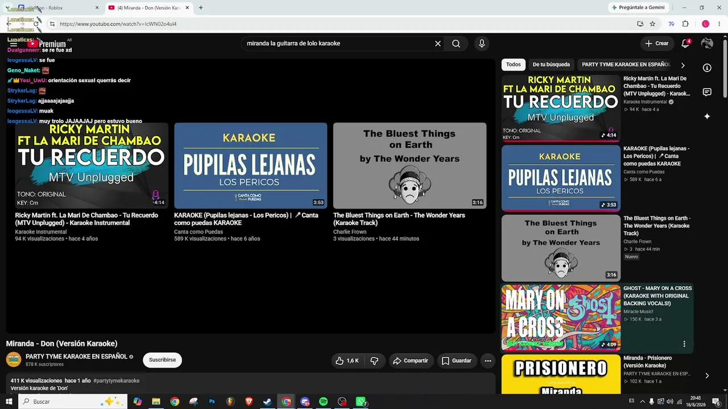Open The Bluest Things on Earth endscreen thumbnail
728x409 pixels.
coord(409,165)
